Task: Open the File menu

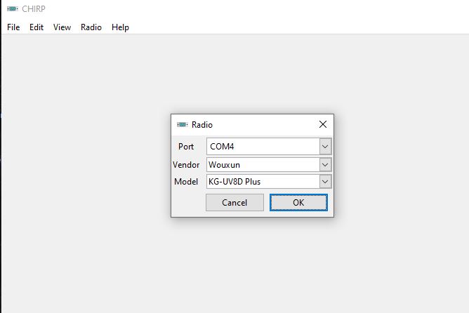Action: pos(13,27)
